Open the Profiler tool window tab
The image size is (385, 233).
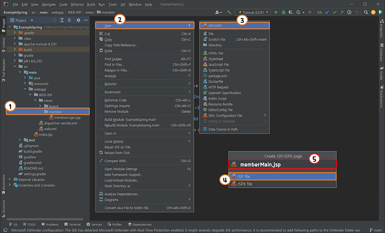pyautogui.click(x=115, y=224)
